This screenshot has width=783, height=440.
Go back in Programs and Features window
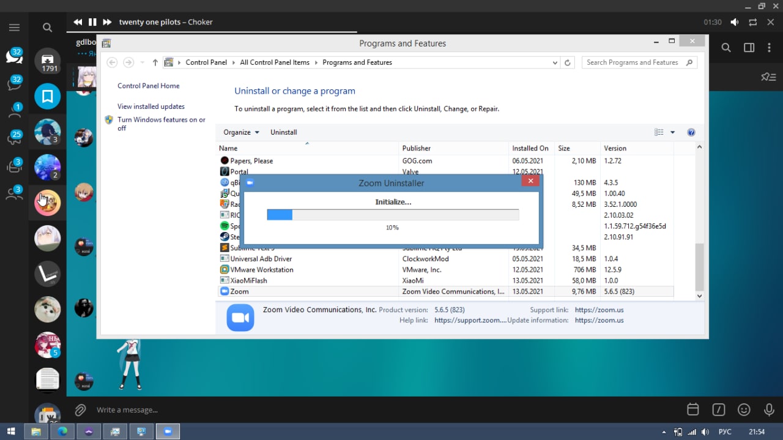[x=112, y=62]
